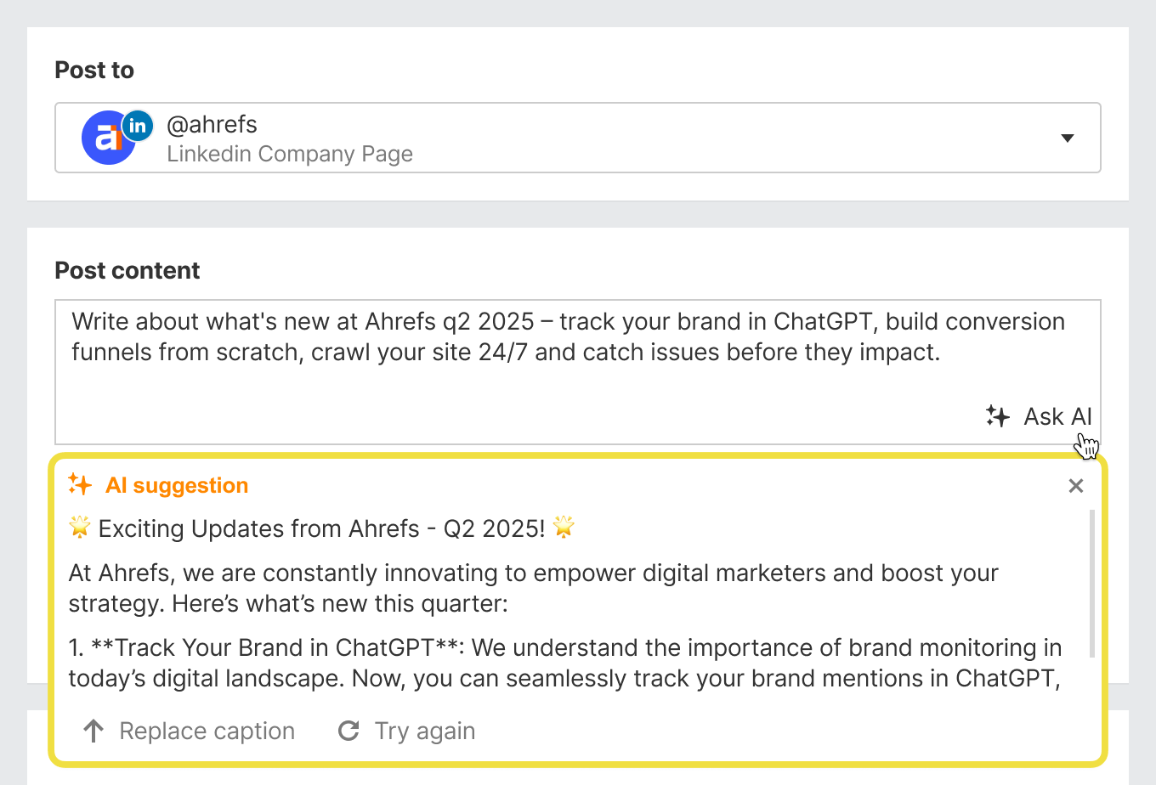The image size is (1156, 785).
Task: Click the Ahrefs profile avatar logo
Action: coord(105,139)
